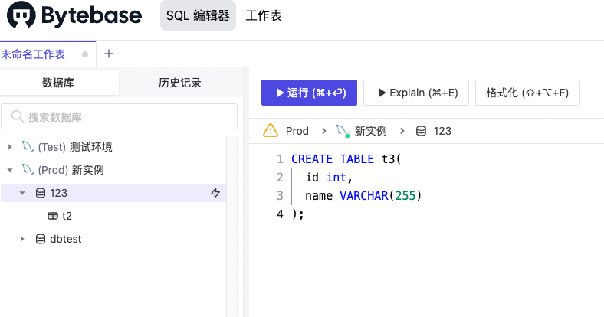Add a new worksheet tab with plus icon
The width and height of the screenshot is (604, 317).
point(108,54)
